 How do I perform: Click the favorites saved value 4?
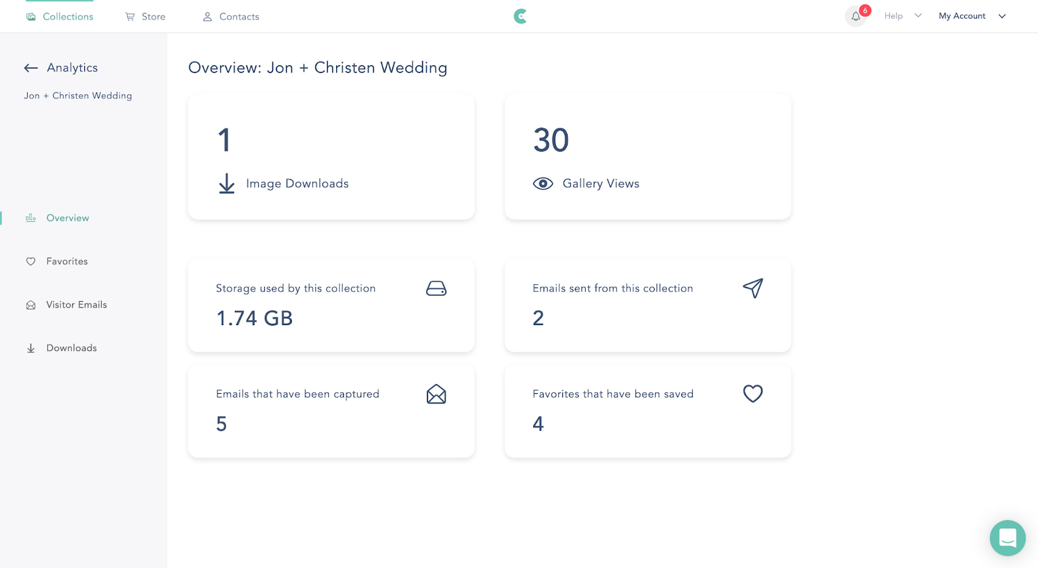click(538, 424)
